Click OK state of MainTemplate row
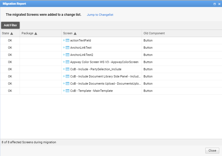222x156 pixels. coord(10,91)
